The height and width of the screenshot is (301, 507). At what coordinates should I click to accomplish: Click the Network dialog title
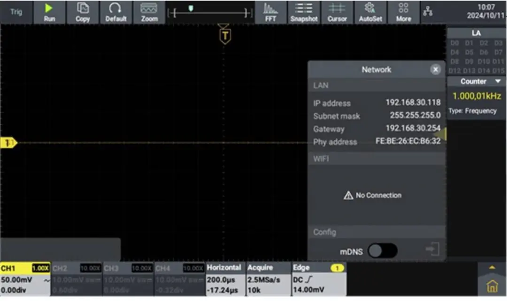tap(376, 69)
